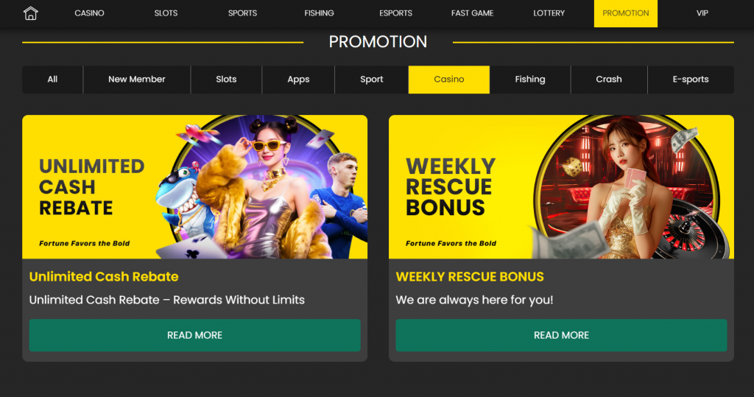Open the Fishing navigation item
The width and height of the screenshot is (754, 397).
[x=319, y=13]
